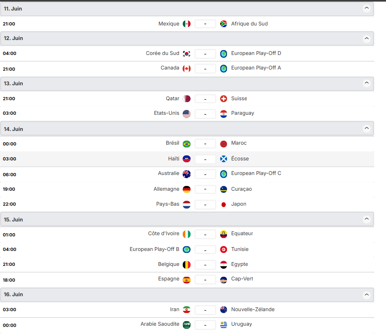Select the 14. Juin date header
This screenshot has height=335, width=386.
click(14, 129)
